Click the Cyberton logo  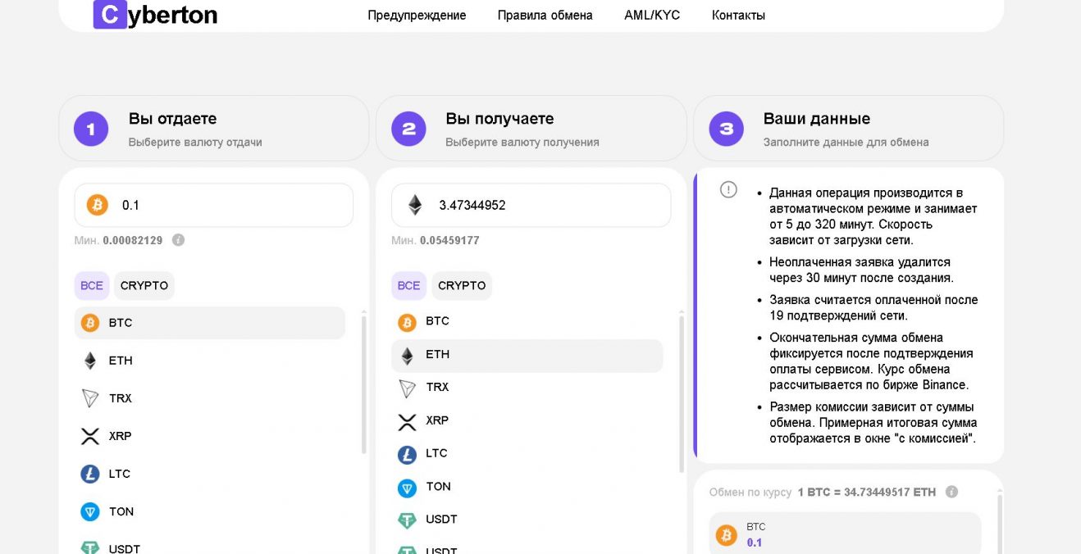click(156, 15)
